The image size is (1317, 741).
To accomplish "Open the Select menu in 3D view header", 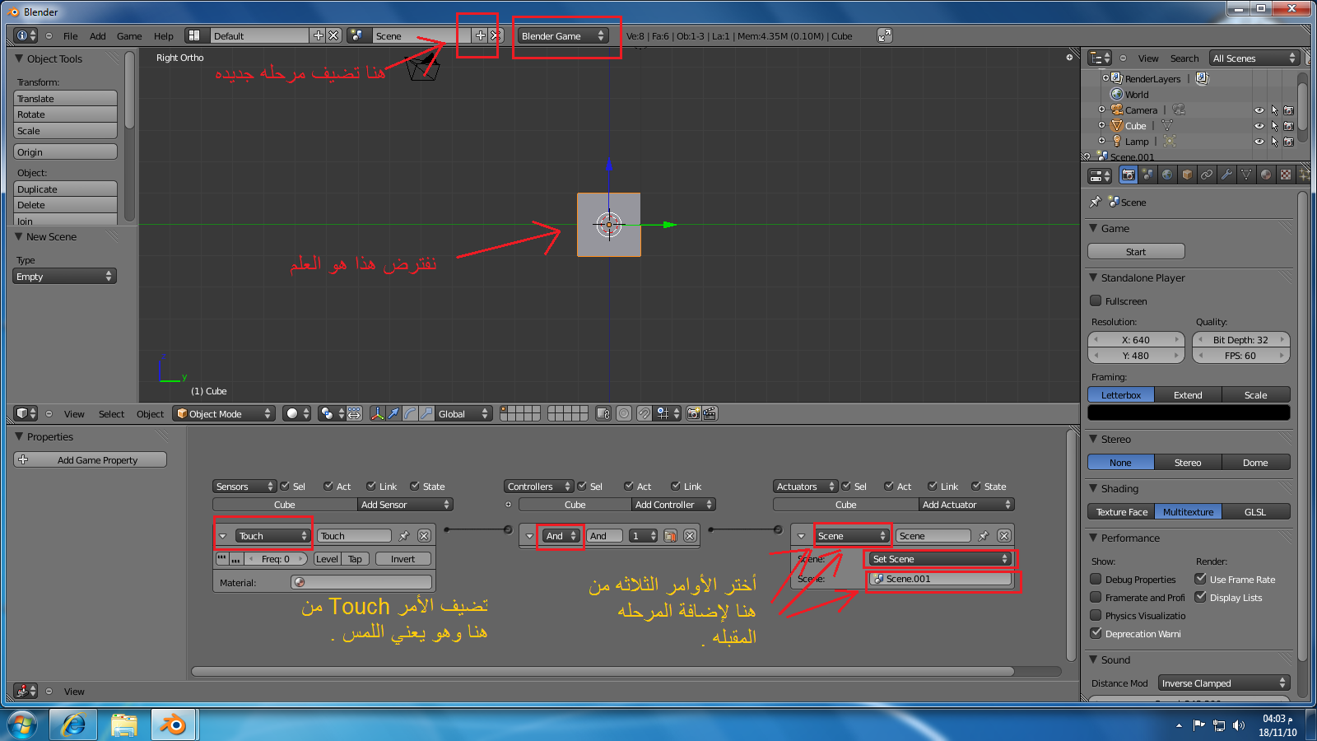I will click(x=111, y=414).
